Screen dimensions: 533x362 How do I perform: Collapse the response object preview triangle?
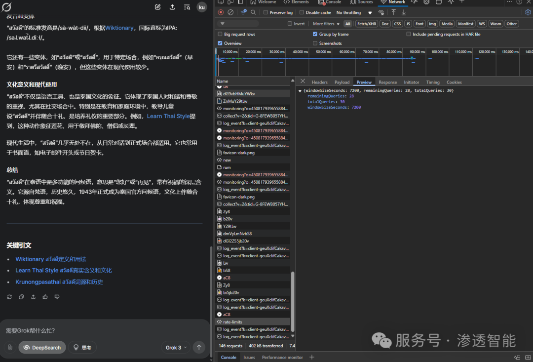pyautogui.click(x=300, y=91)
